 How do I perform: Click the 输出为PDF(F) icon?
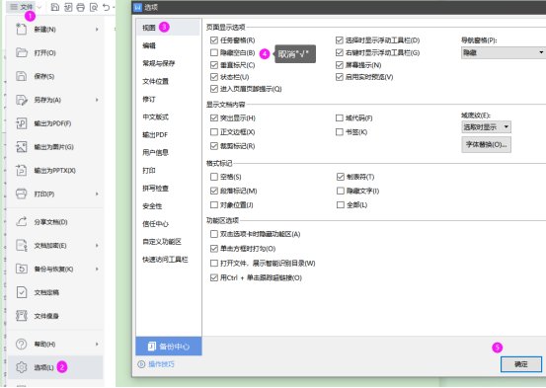[22, 123]
